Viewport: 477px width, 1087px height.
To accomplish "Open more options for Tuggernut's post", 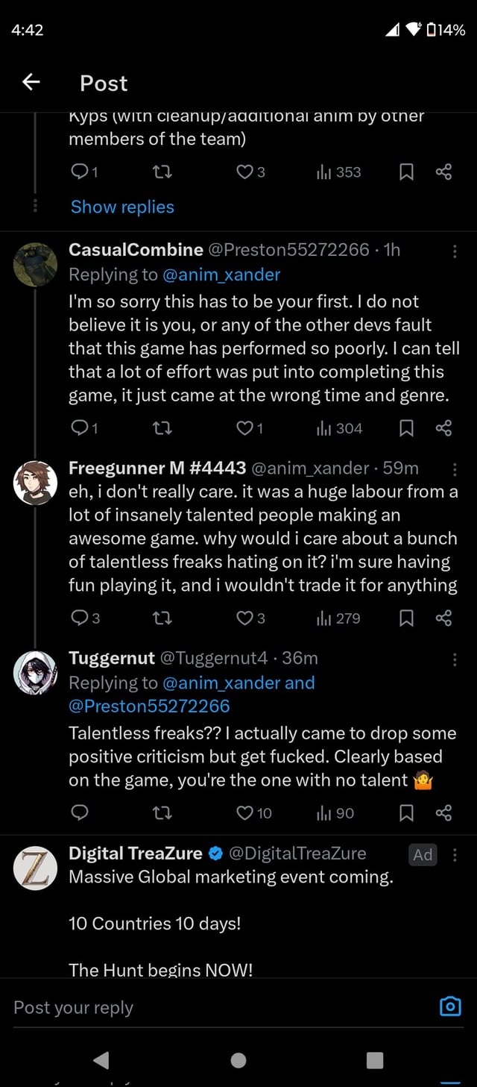I will click(x=455, y=659).
